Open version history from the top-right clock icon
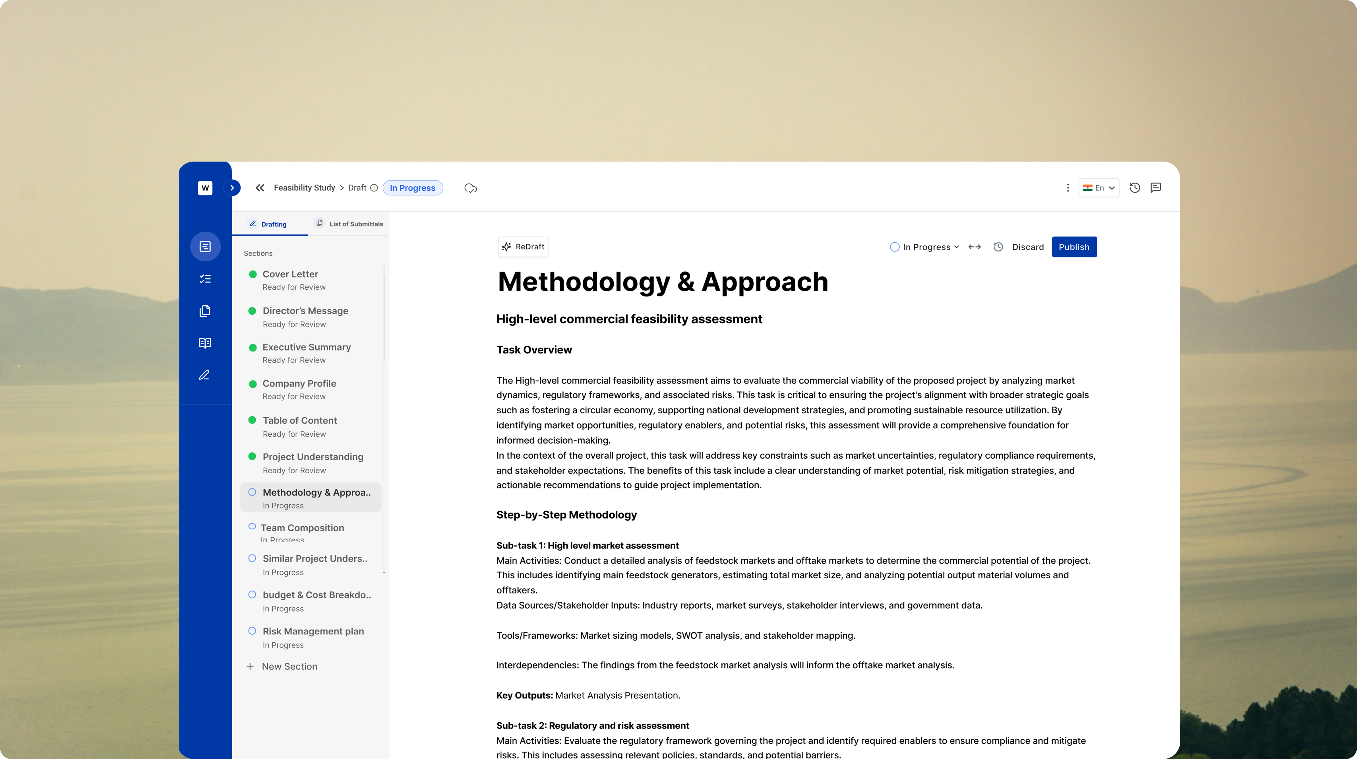The height and width of the screenshot is (759, 1357). (1135, 188)
